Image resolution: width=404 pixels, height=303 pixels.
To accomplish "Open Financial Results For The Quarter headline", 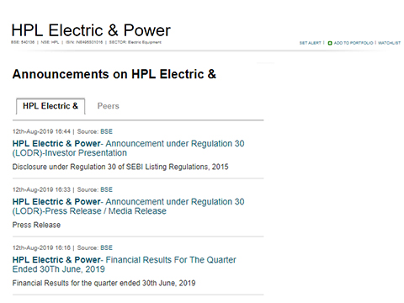I will coord(125,264).
